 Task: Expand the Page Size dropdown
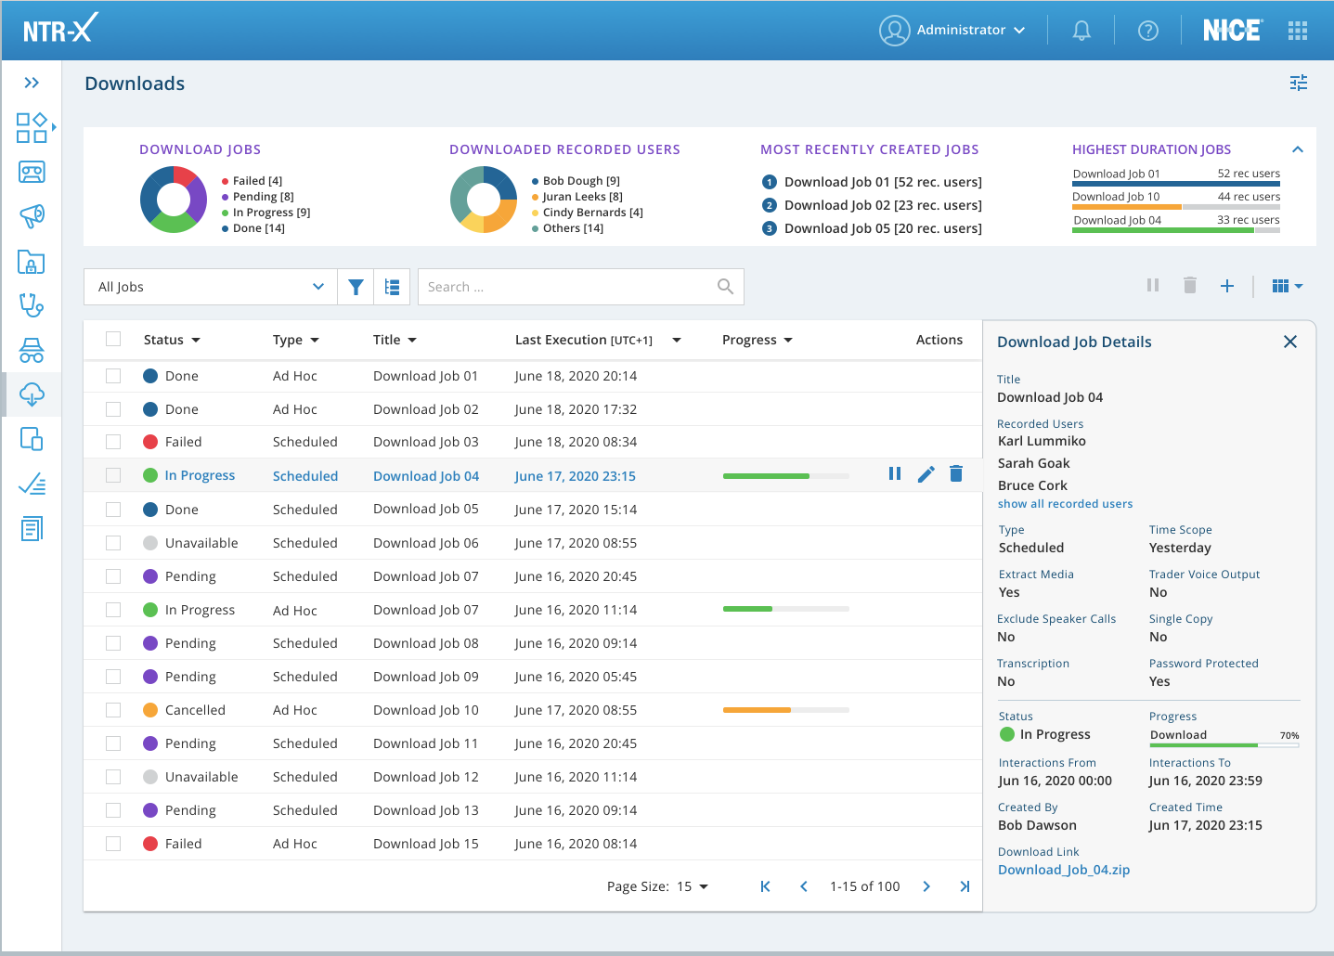692,886
